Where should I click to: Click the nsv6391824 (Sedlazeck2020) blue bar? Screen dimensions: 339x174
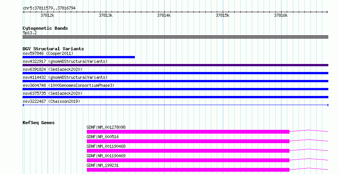click(175, 73)
